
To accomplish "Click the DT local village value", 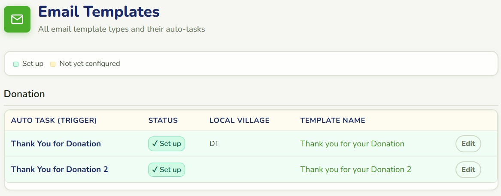I will pos(214,144).
